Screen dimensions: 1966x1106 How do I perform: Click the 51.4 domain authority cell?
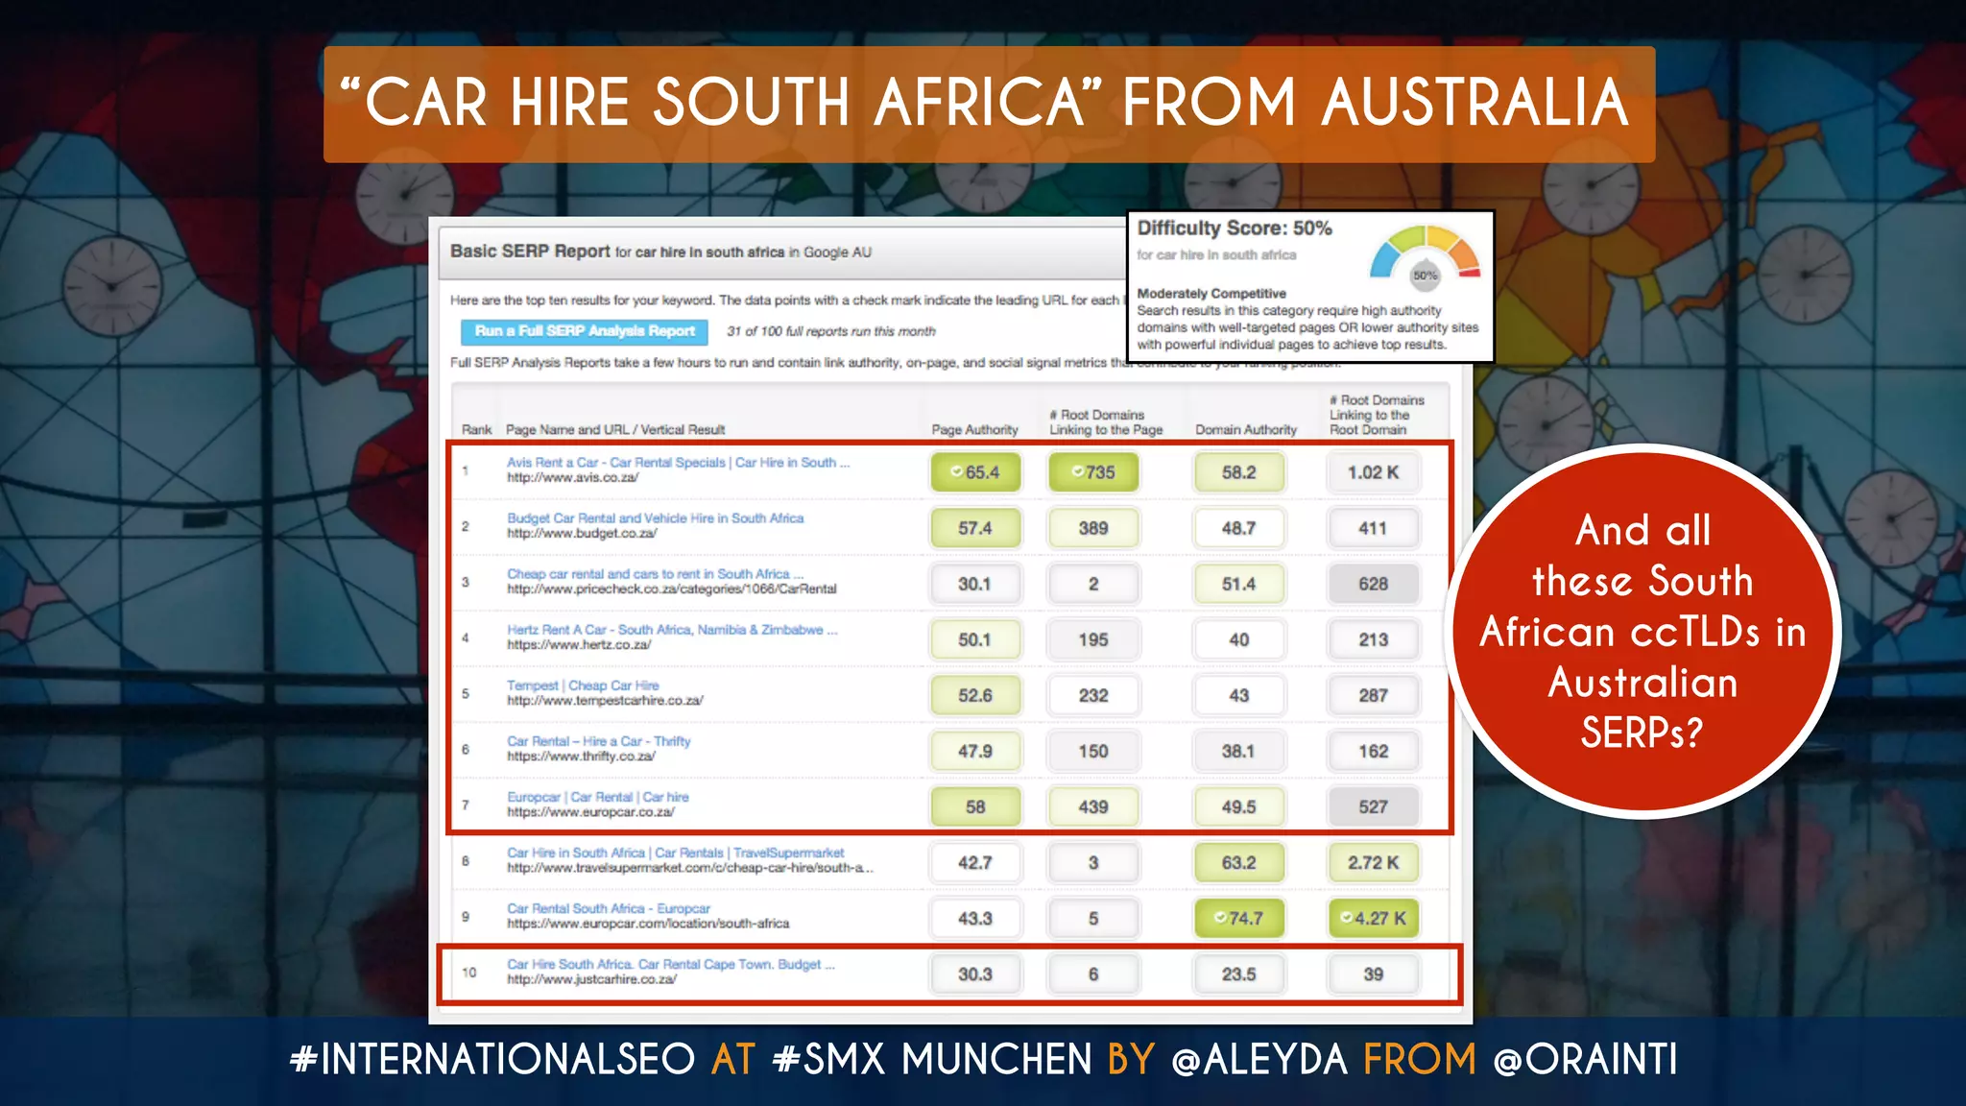1238,584
